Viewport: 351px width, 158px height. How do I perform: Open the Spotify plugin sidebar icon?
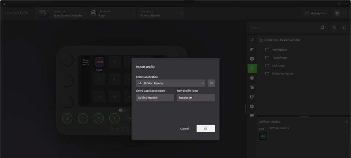click(x=252, y=107)
